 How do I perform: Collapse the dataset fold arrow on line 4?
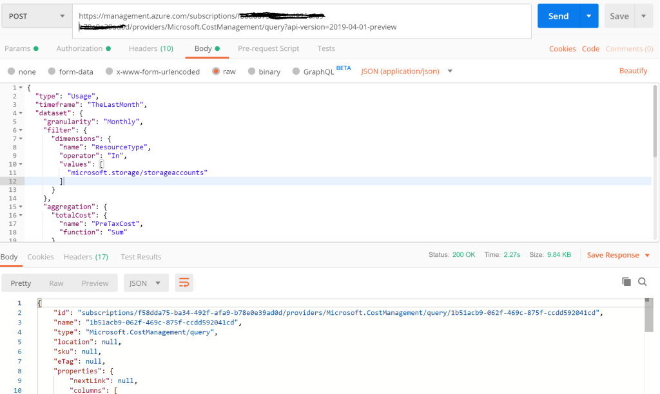21,113
